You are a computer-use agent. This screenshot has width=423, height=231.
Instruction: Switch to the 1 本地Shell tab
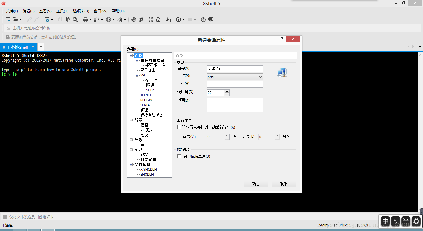point(19,47)
